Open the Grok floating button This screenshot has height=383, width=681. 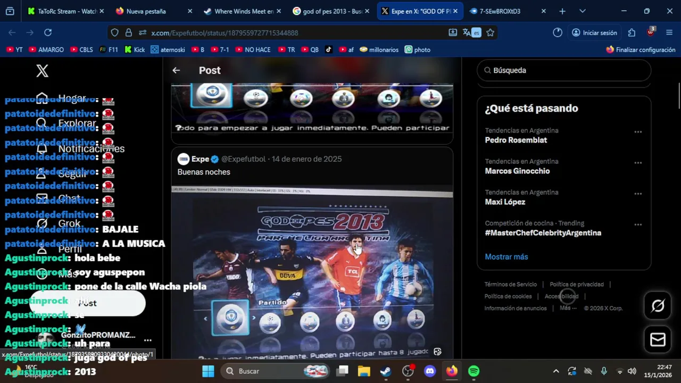[x=658, y=306]
